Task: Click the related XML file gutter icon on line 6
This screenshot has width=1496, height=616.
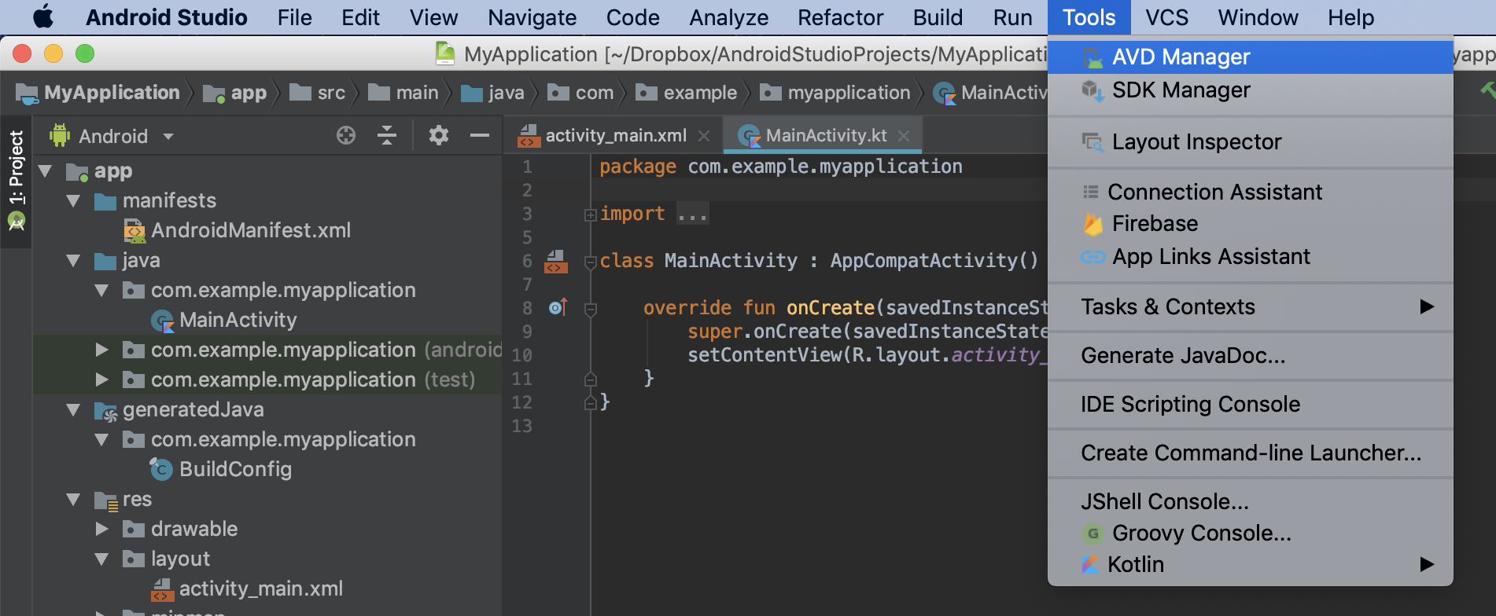Action: coord(556,261)
